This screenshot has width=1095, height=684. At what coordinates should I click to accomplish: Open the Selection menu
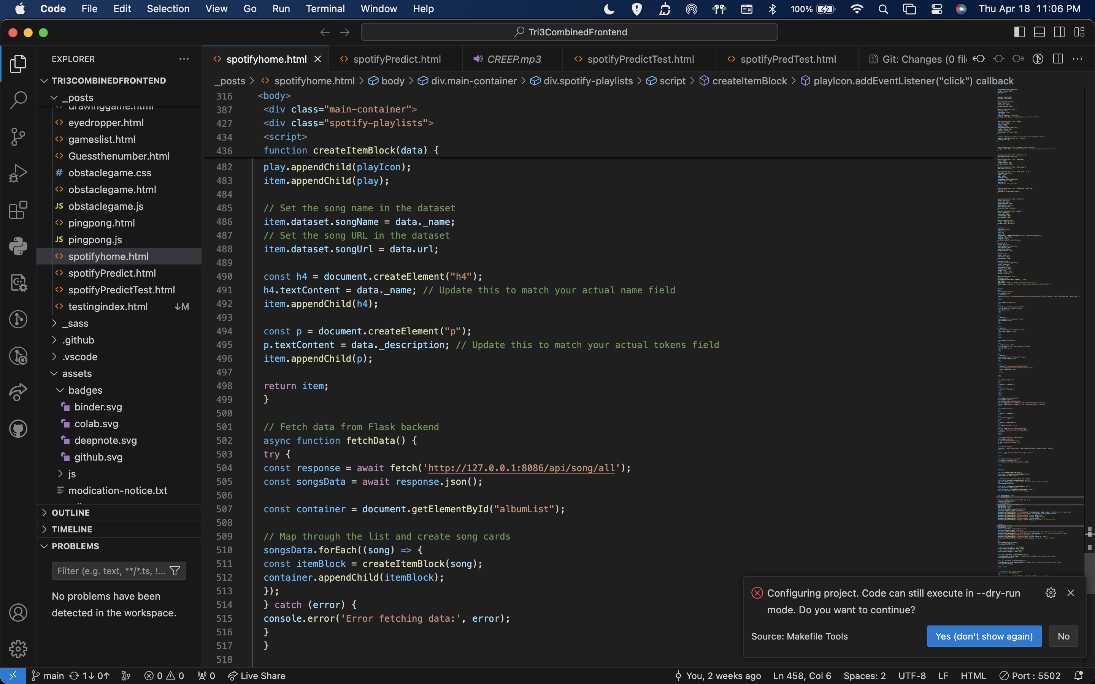(168, 9)
